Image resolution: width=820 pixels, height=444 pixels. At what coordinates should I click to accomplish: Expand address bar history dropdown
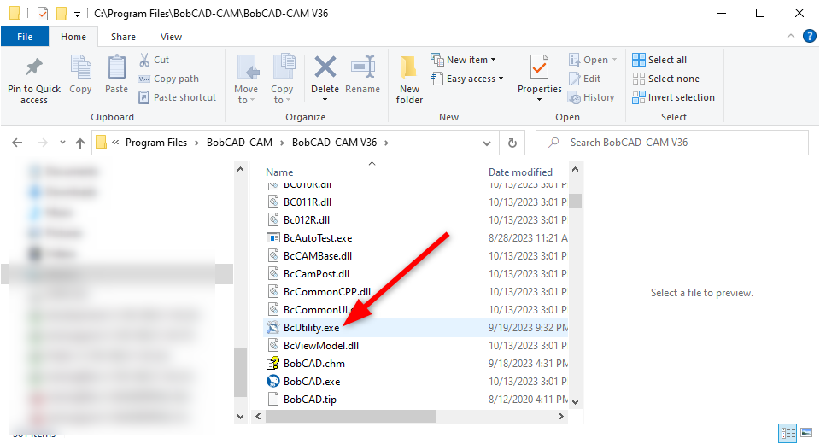point(487,143)
